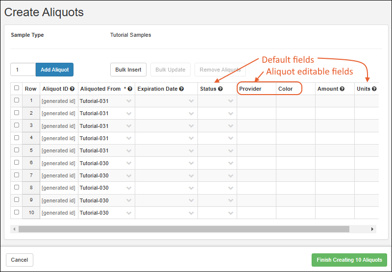Click the aliquot count input field
This screenshot has height=272, width=392.
tap(23, 70)
